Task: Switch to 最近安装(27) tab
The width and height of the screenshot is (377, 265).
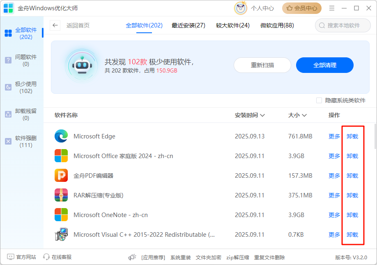Action: (188, 25)
